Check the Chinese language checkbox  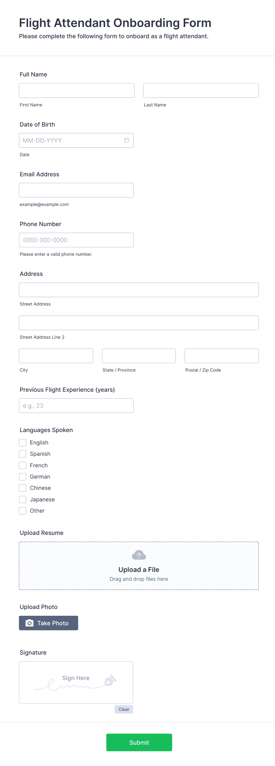[x=22, y=488]
